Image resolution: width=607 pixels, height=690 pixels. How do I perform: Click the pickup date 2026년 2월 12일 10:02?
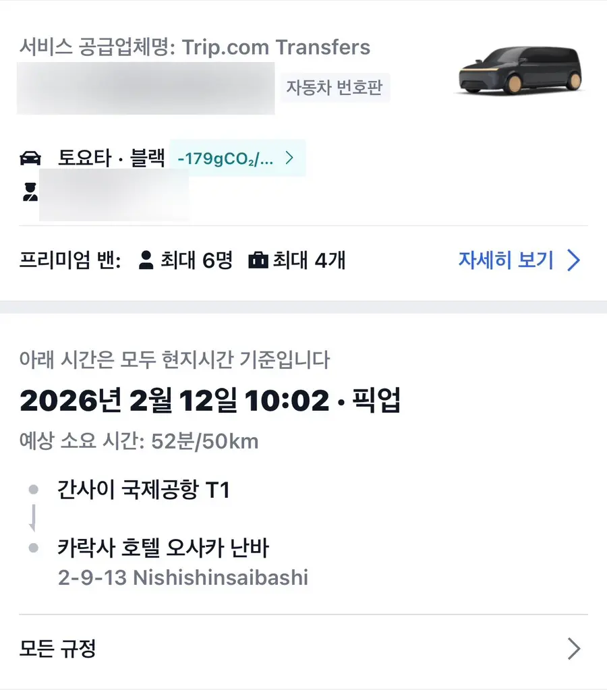pyautogui.click(x=174, y=401)
